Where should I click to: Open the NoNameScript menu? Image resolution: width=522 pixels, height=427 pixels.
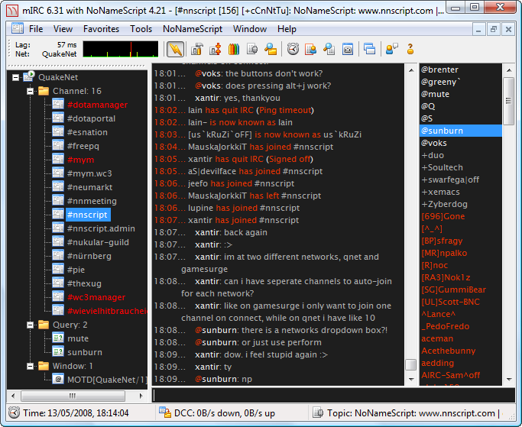coord(193,29)
